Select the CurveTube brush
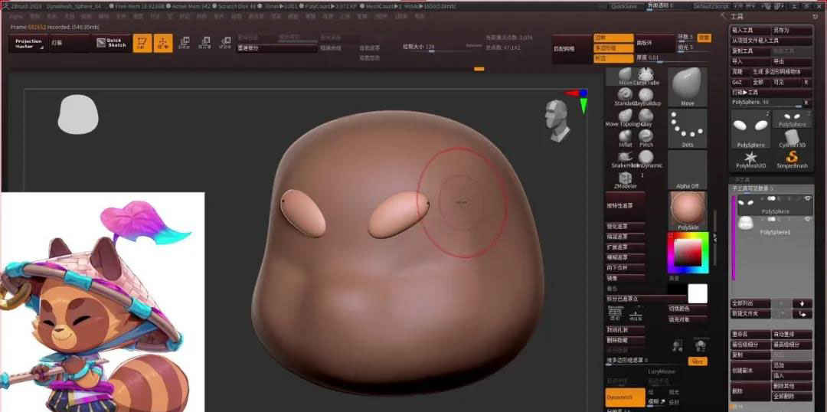 click(x=646, y=77)
